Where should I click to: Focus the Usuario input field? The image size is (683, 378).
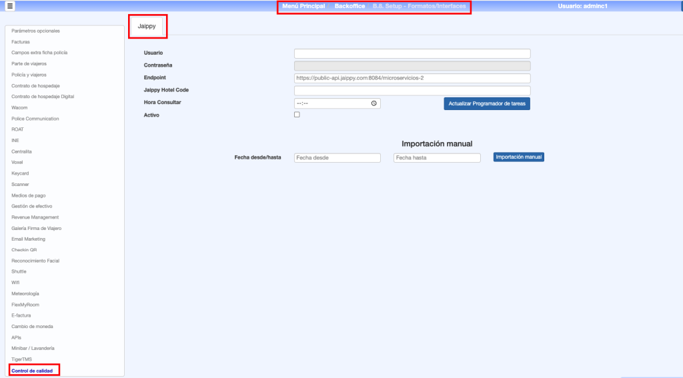pos(412,53)
